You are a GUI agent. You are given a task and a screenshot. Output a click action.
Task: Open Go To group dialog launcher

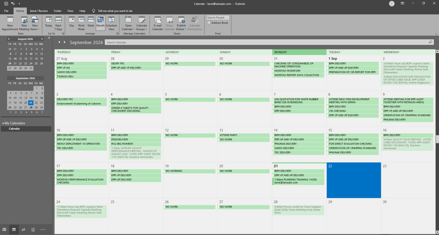pos(63,34)
